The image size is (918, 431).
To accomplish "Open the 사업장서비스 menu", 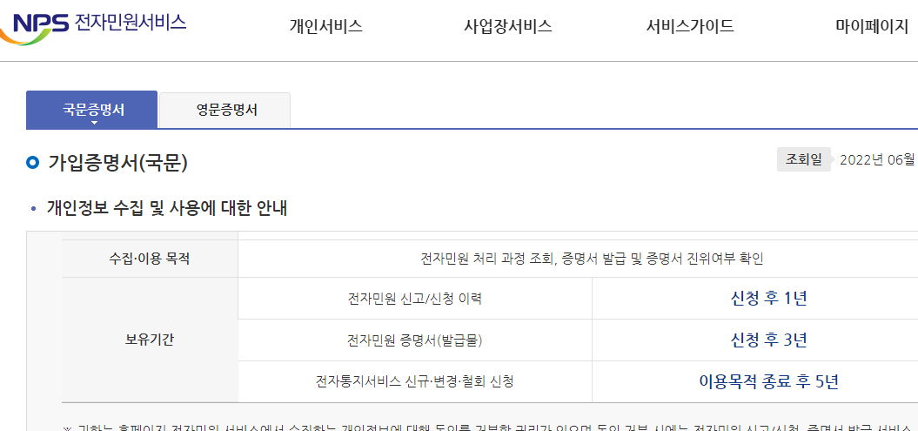I will (x=507, y=26).
